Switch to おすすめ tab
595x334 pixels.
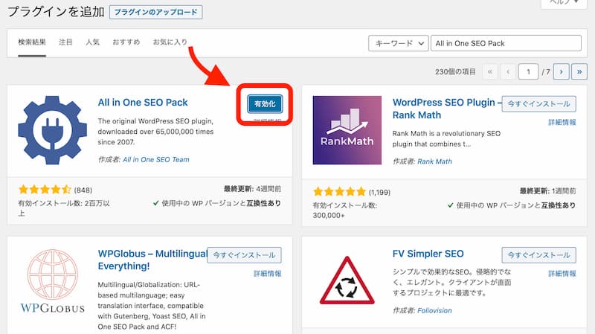[x=126, y=42]
